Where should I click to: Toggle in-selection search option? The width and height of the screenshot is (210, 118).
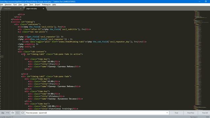(x=17, y=113)
